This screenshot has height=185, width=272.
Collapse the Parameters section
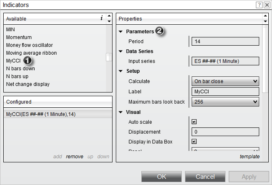tap(121, 32)
